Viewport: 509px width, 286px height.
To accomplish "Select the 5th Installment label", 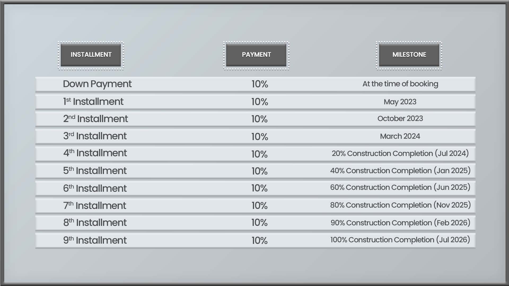I will click(x=95, y=171).
